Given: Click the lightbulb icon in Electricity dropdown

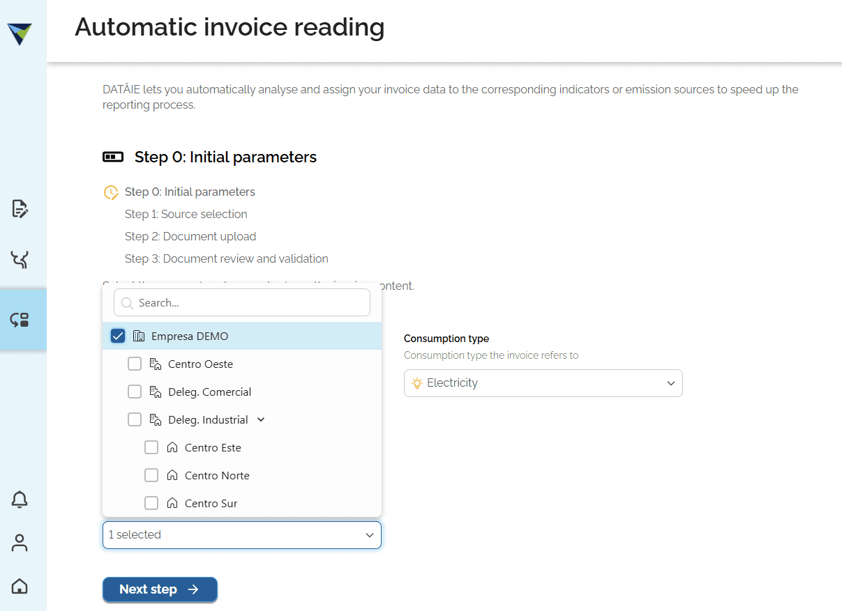Looking at the screenshot, I should pos(417,383).
